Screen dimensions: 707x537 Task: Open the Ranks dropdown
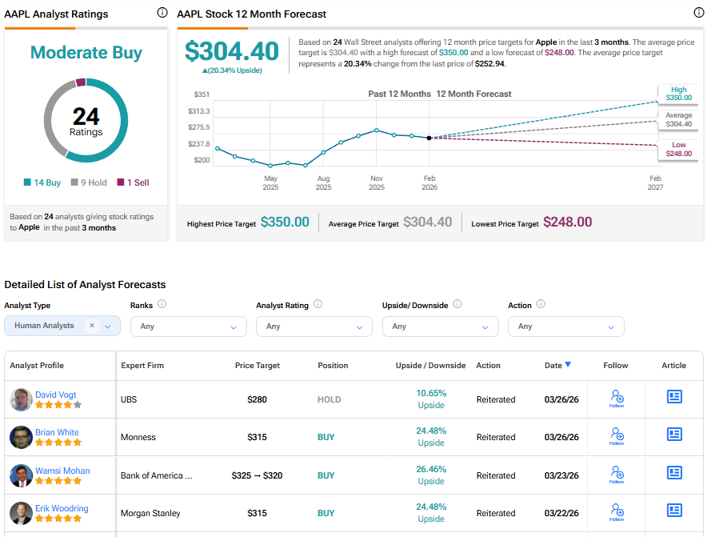(189, 327)
